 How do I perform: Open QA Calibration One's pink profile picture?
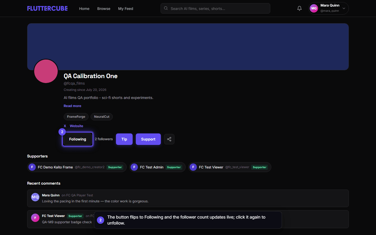pyautogui.click(x=46, y=71)
